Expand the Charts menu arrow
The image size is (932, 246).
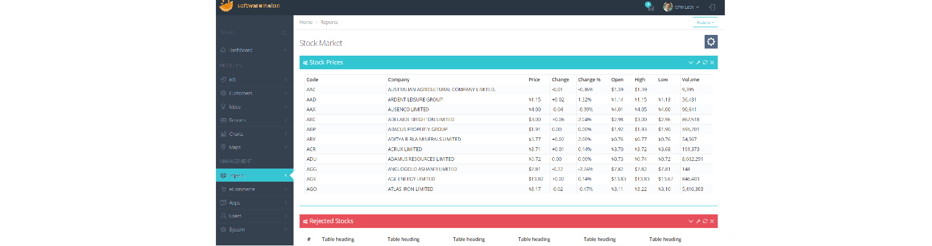pos(285,134)
